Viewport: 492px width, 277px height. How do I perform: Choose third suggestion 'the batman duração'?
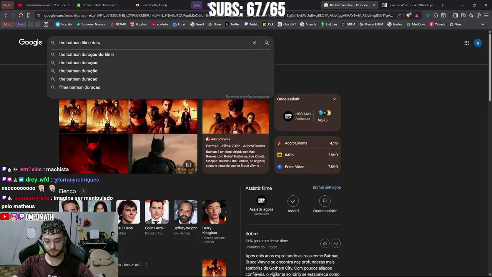point(160,71)
